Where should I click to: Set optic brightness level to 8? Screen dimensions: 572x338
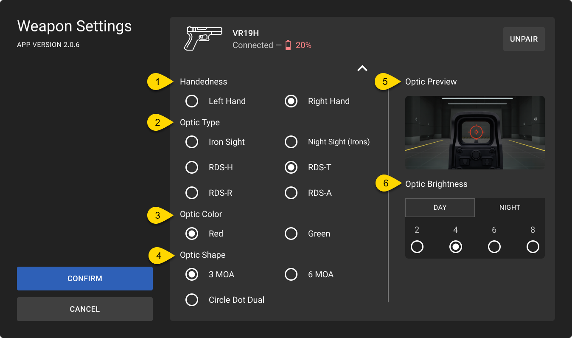click(533, 247)
